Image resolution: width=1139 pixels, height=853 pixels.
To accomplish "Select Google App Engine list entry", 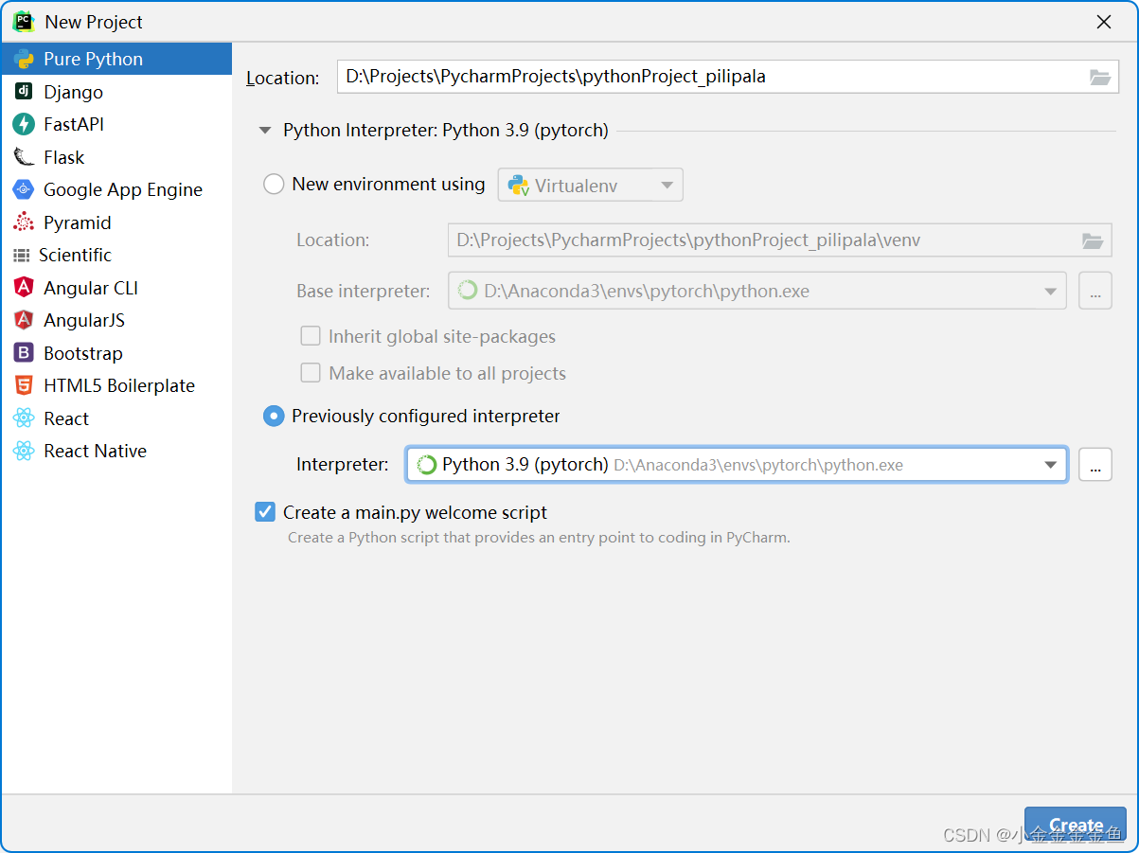I will 116,189.
